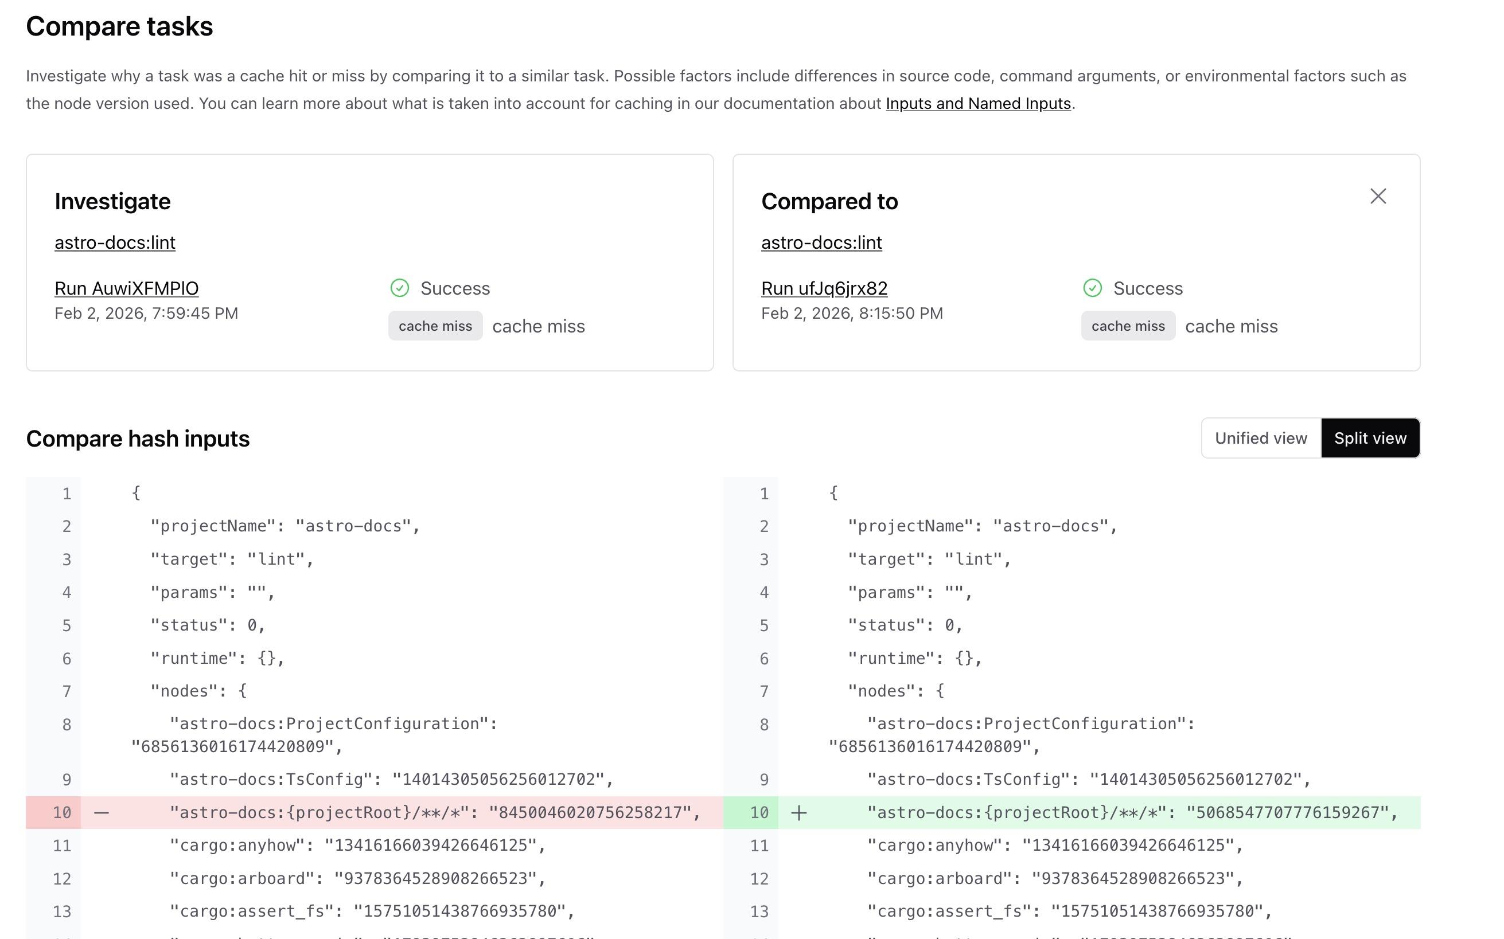Click the success checkmark in Compared to card
Viewport: 1504px width, 939px height.
[x=1093, y=288]
